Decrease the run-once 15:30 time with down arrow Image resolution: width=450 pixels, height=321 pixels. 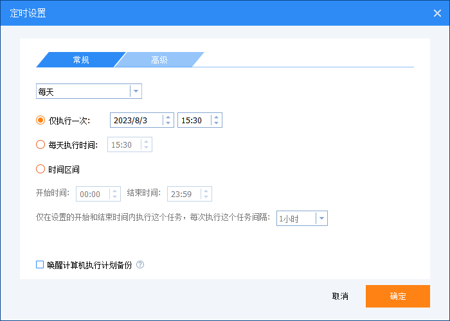(x=217, y=123)
